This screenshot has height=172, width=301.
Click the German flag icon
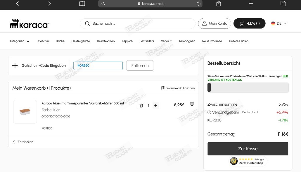pyautogui.click(x=273, y=23)
